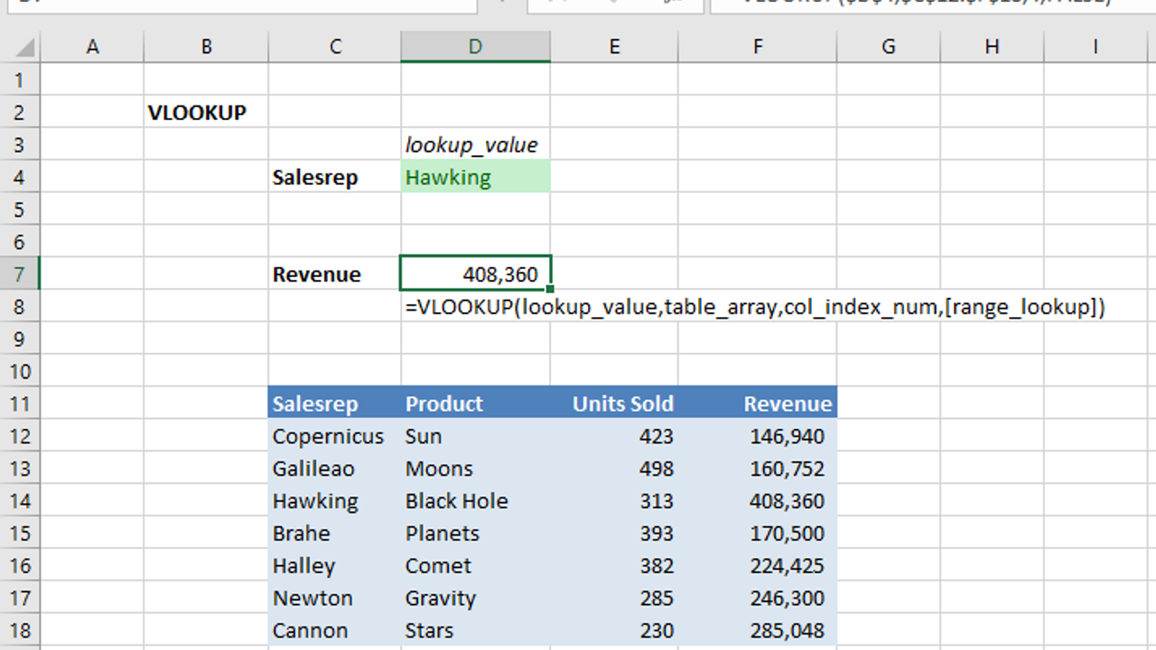
Task: Select the revenue value 160,752
Action: 757,469
